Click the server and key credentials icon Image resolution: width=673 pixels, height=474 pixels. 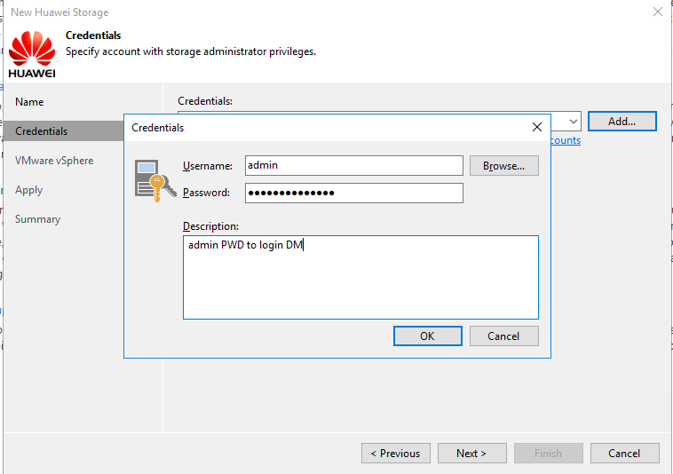click(x=155, y=180)
